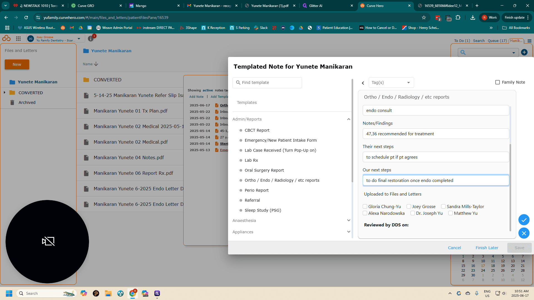This screenshot has height=300, width=534.
Task: Click the note form vertical scrollbar
Action: [x=510, y=187]
